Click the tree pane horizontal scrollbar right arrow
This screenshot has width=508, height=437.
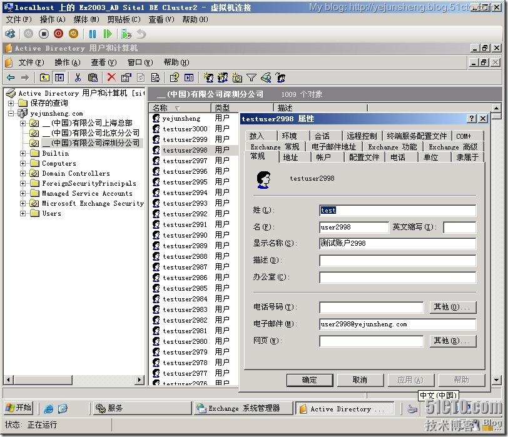(140, 379)
